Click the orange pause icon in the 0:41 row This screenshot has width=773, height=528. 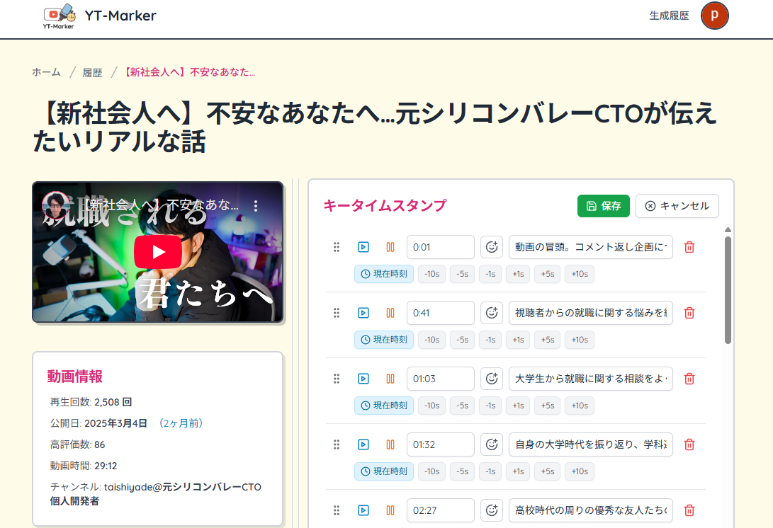click(x=390, y=313)
